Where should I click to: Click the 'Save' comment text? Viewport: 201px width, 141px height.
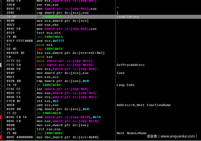[x=120, y=73]
